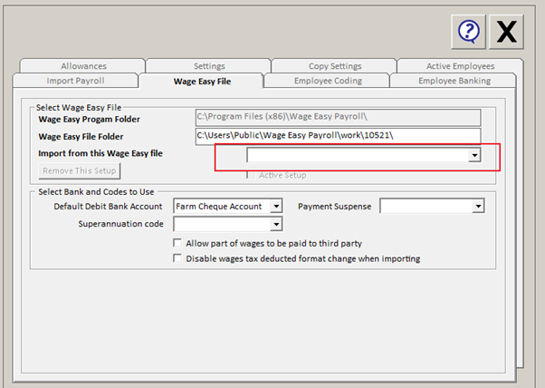
Task: Expand the Import from this Wage Easy file dropdown
Action: 474,155
